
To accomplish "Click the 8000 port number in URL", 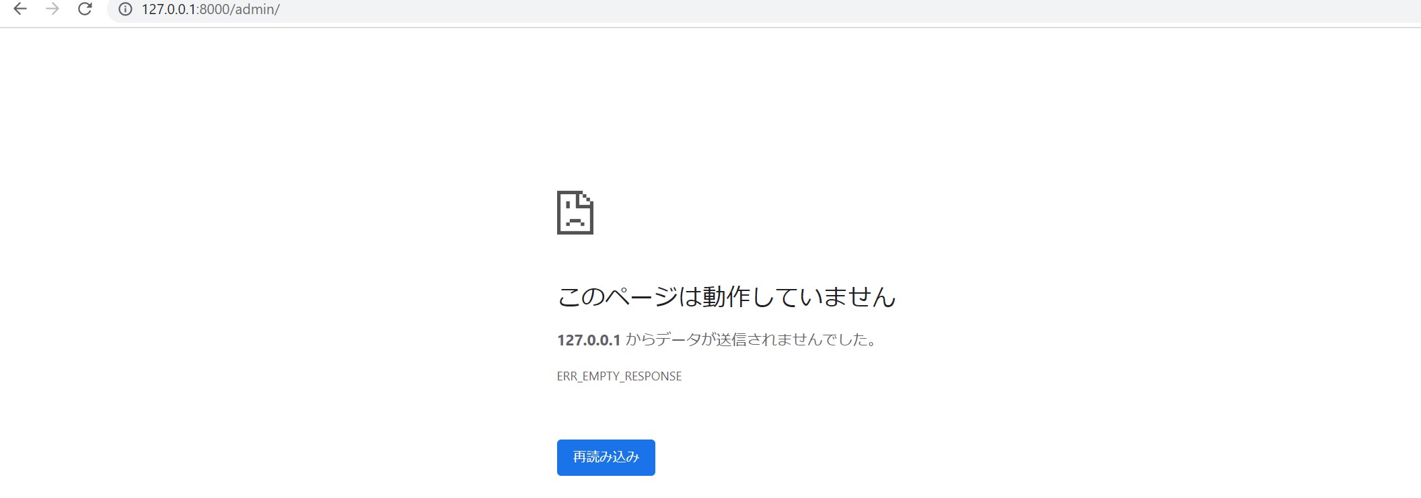I will click(x=213, y=9).
